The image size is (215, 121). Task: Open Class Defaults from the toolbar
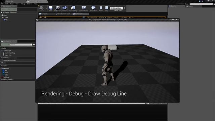84,8
